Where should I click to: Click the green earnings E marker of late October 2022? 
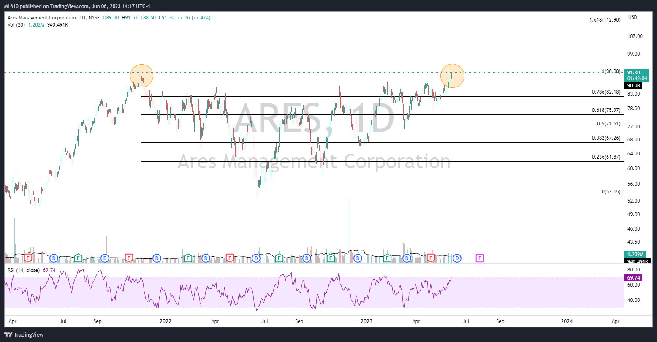pos(331,258)
